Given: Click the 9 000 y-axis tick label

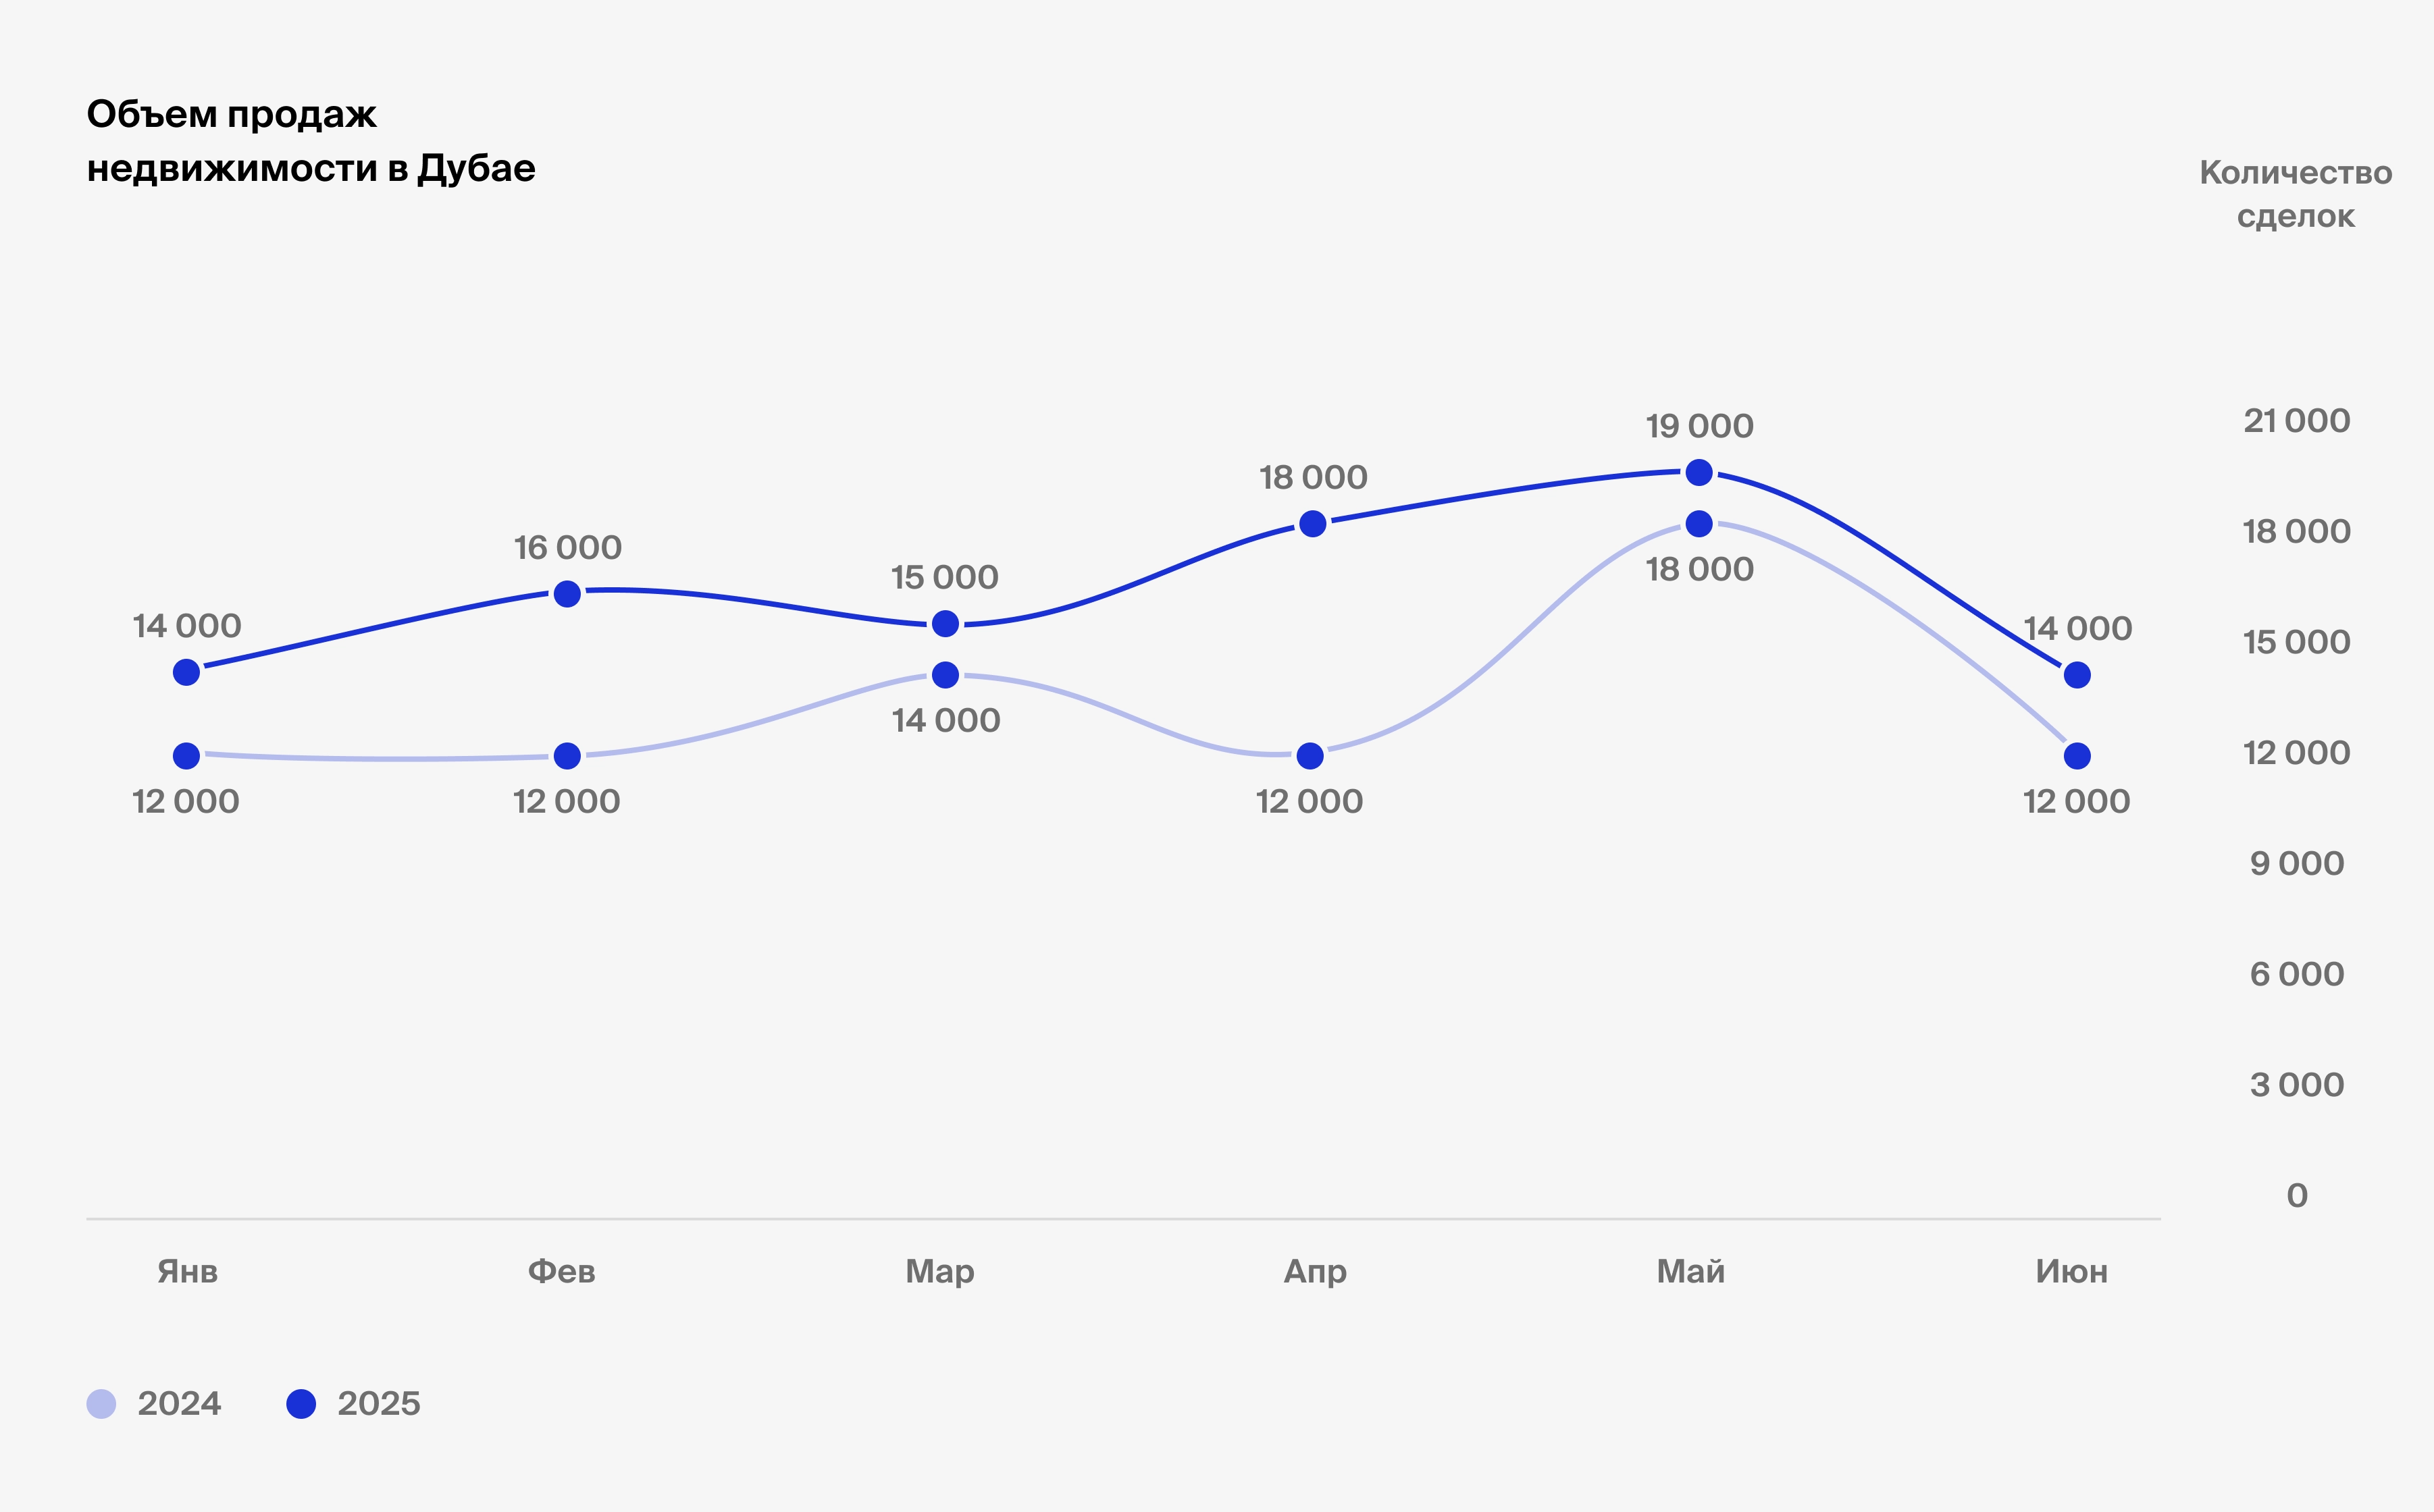Looking at the screenshot, I should [x=2296, y=863].
